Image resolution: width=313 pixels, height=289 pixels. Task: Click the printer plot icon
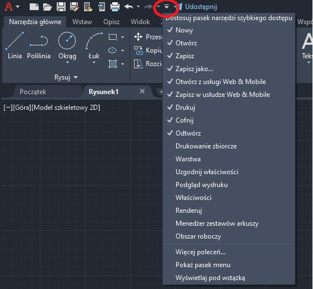[115, 7]
